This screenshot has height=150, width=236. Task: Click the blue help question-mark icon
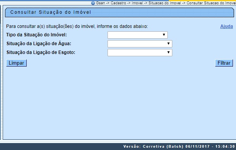[x=93, y=3]
